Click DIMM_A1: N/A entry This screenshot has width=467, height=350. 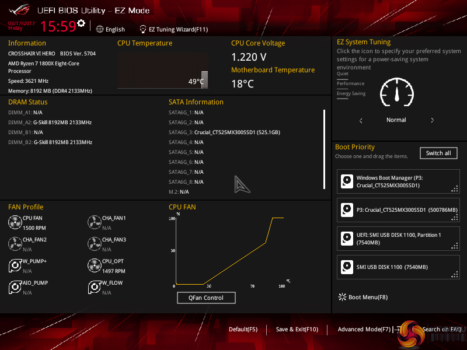25,113
